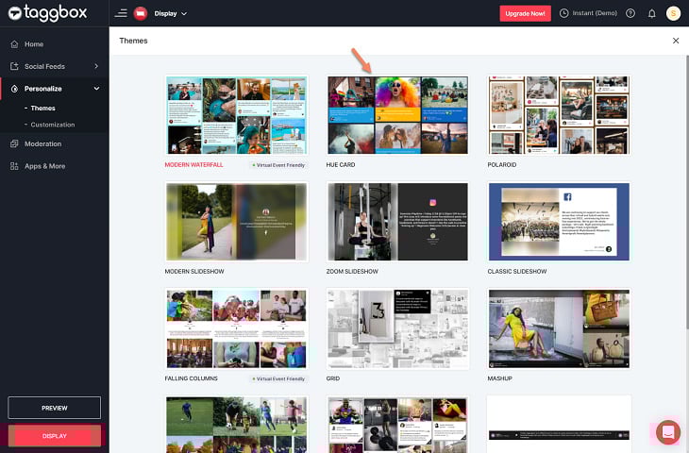The width and height of the screenshot is (689, 453).
Task: Open the help question mark icon
Action: pyautogui.click(x=630, y=13)
